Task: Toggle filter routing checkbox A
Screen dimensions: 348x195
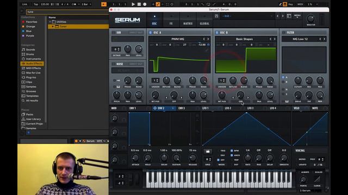Action: (283, 77)
